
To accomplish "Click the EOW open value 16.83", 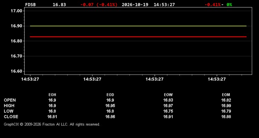I will click(x=168, y=100).
